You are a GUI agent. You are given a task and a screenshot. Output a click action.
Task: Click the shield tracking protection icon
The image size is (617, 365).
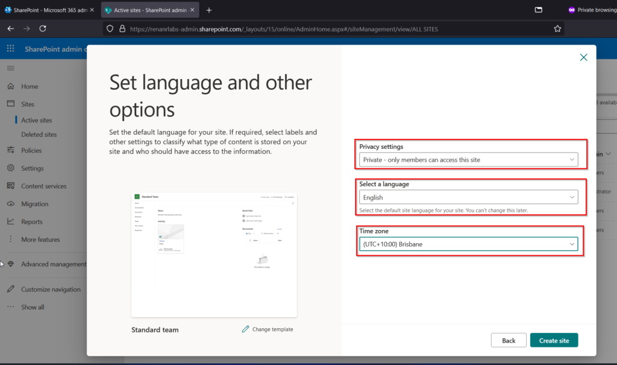tap(110, 29)
